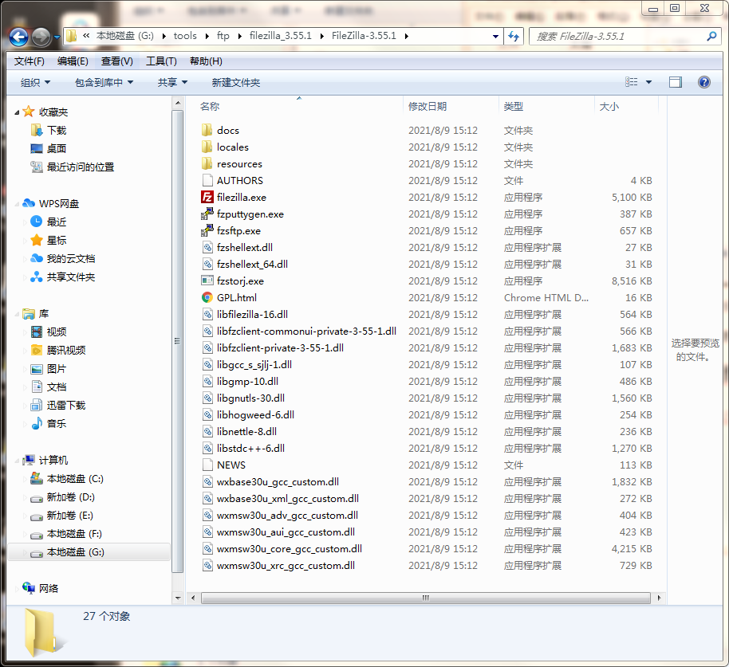Image resolution: width=729 pixels, height=667 pixels.
Task: Click ftp segment in address path
Action: [x=223, y=36]
